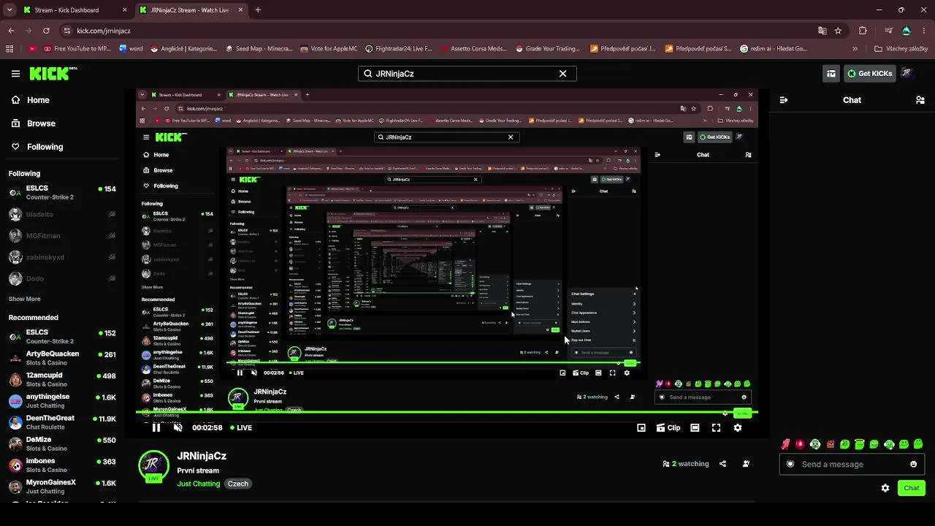Clear the JRNinjaCz search query
This screenshot has height=526, width=935.
pyautogui.click(x=562, y=74)
